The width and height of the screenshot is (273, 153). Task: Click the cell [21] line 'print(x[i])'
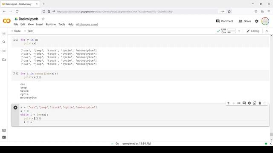click(x=32, y=77)
